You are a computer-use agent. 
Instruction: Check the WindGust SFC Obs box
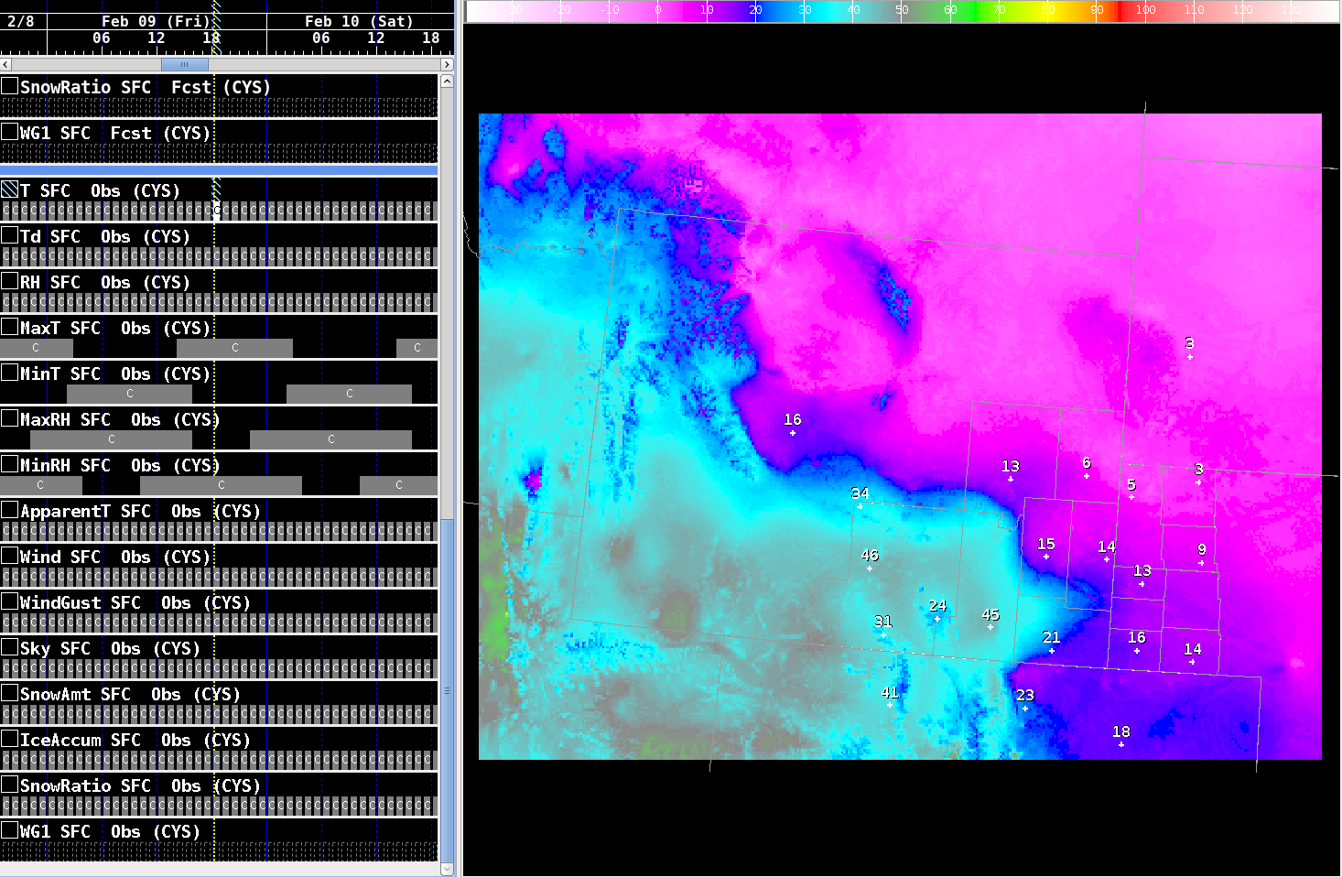coord(10,601)
